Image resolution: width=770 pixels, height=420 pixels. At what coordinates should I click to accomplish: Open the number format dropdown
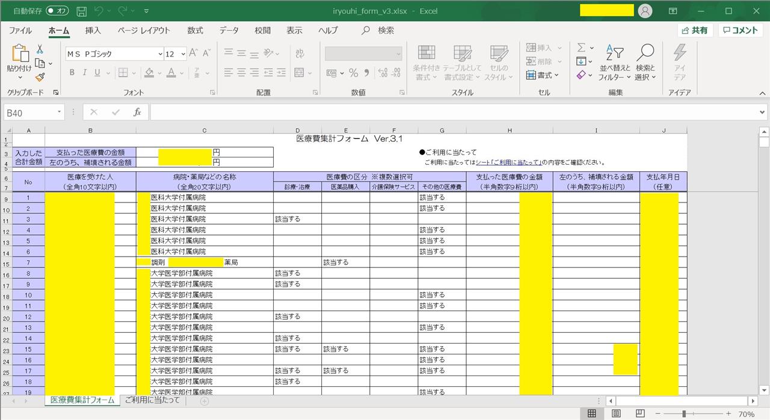pyautogui.click(x=398, y=54)
